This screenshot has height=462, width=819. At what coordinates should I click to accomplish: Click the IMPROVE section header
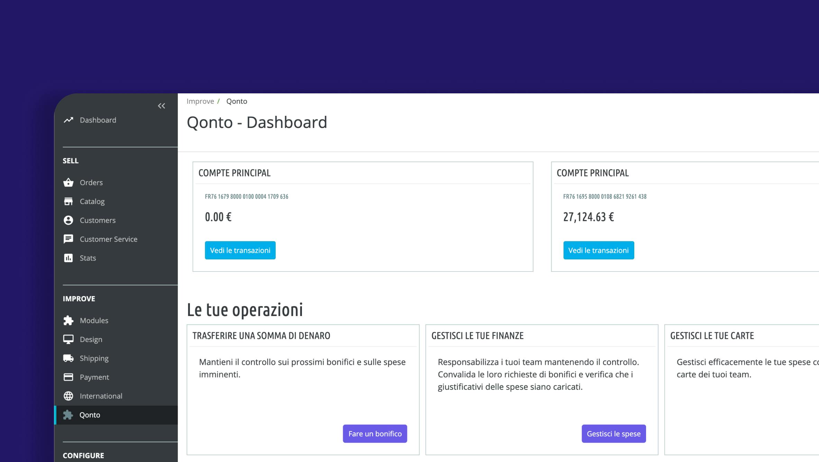click(79, 299)
